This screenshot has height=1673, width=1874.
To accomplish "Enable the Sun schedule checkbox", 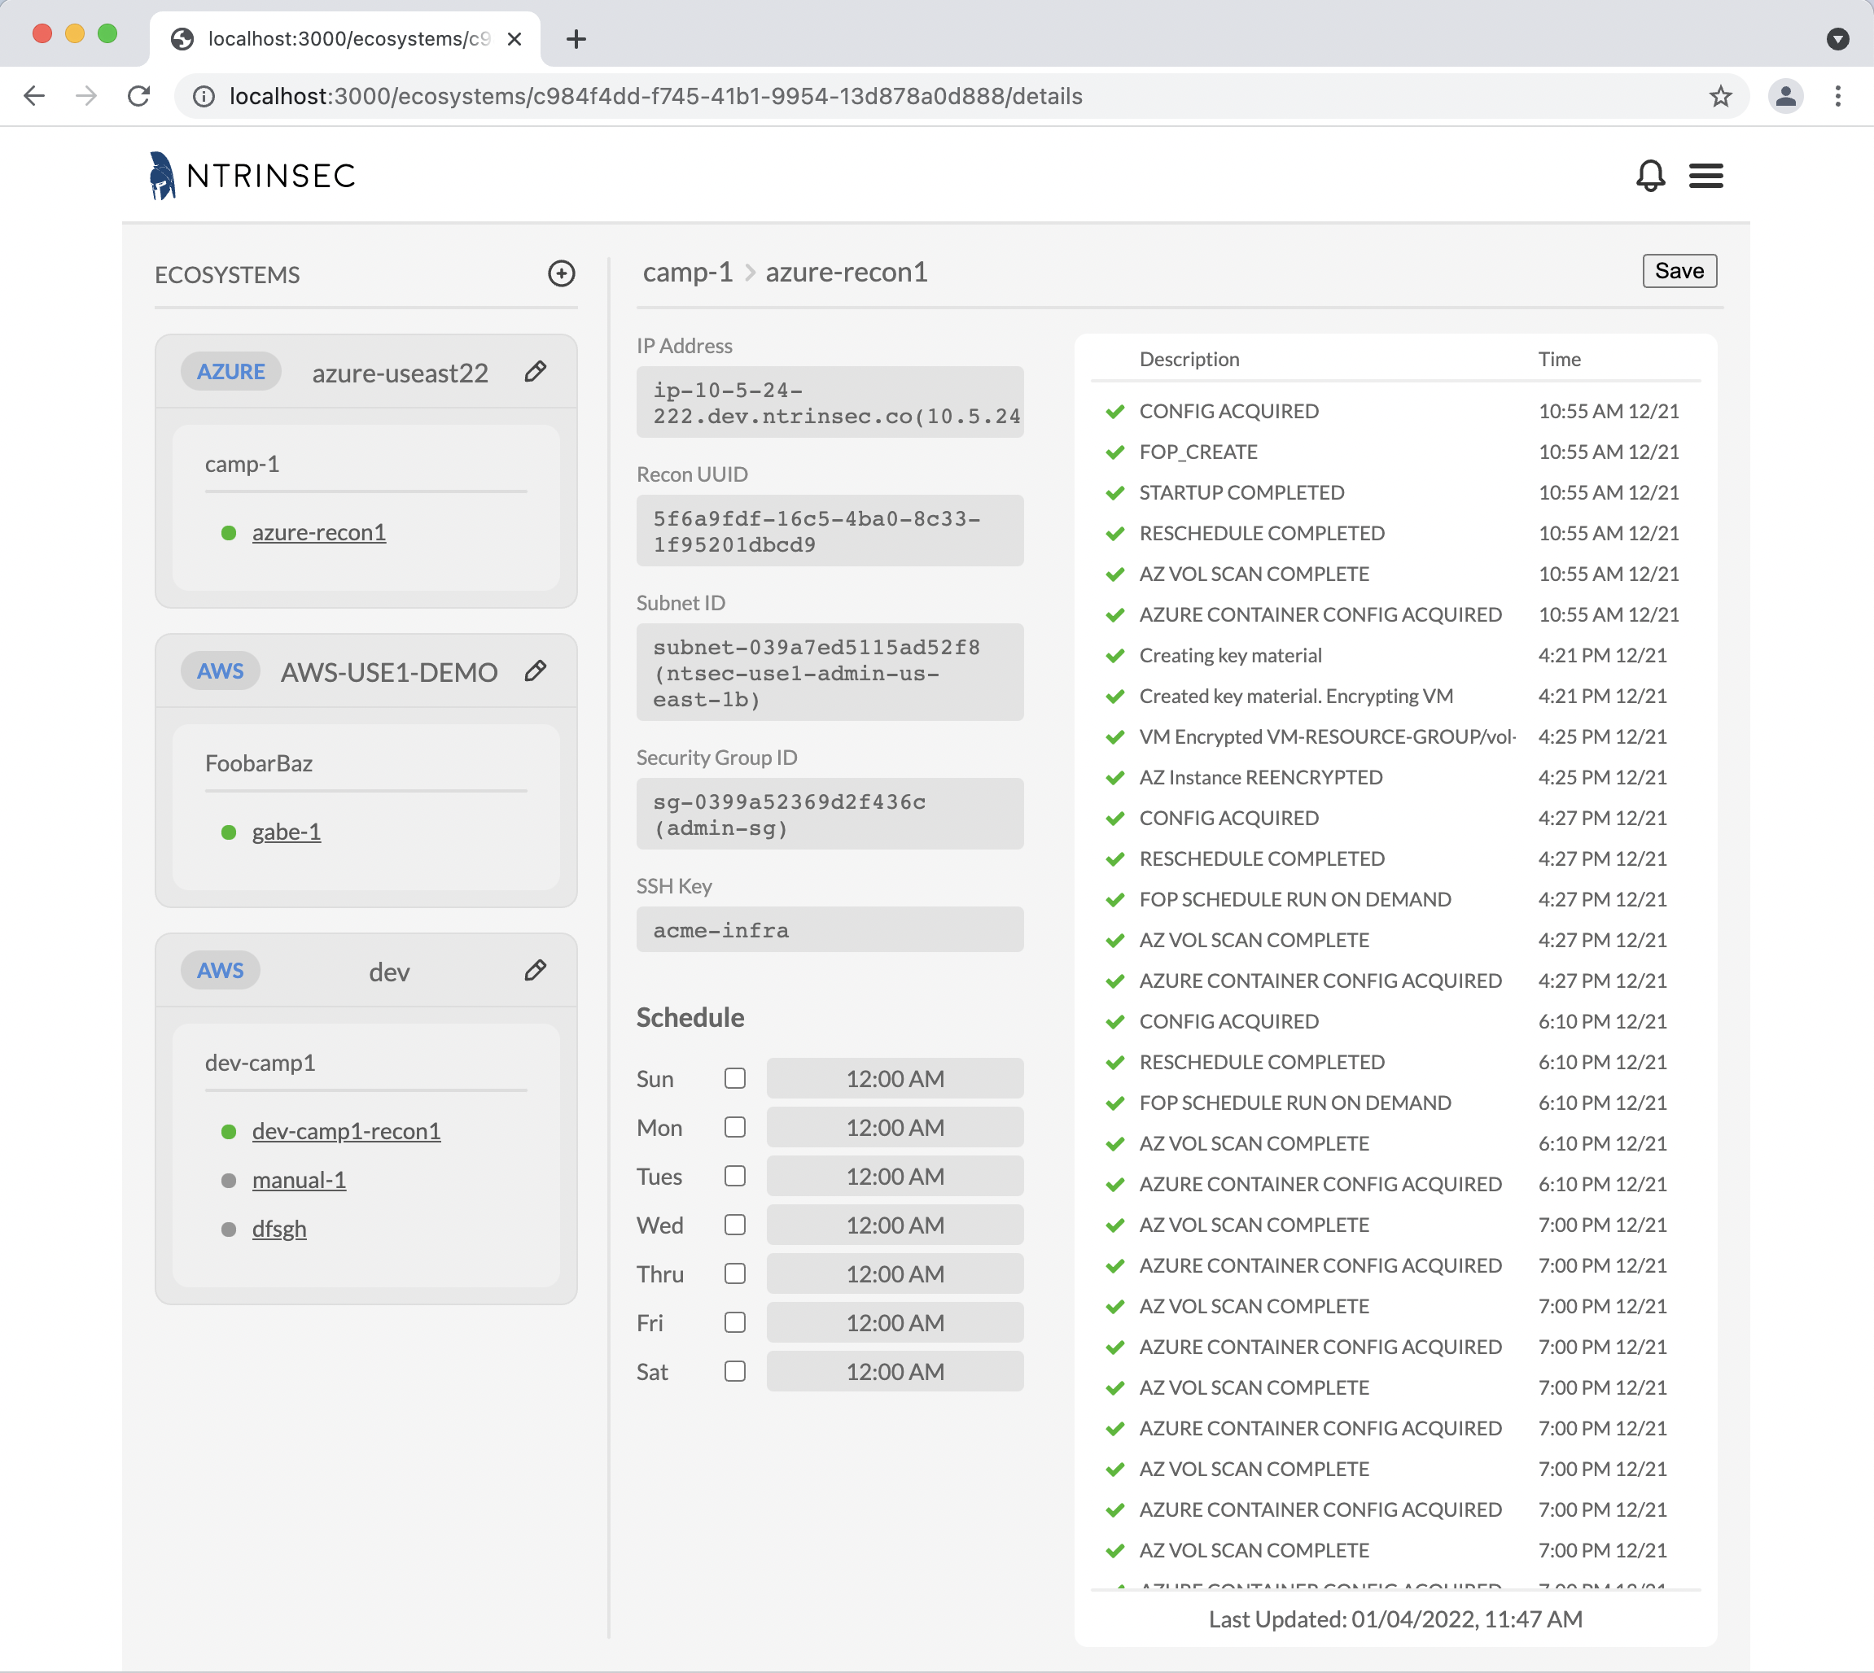I will [x=733, y=1078].
